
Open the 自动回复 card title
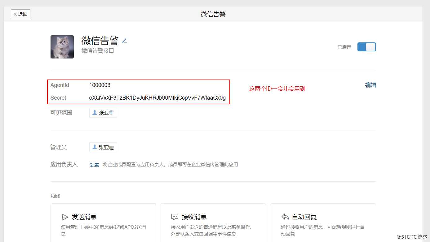click(304, 217)
